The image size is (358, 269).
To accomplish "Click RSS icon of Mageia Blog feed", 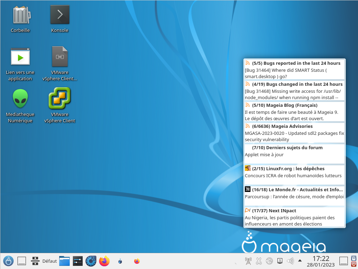I will [x=248, y=105].
